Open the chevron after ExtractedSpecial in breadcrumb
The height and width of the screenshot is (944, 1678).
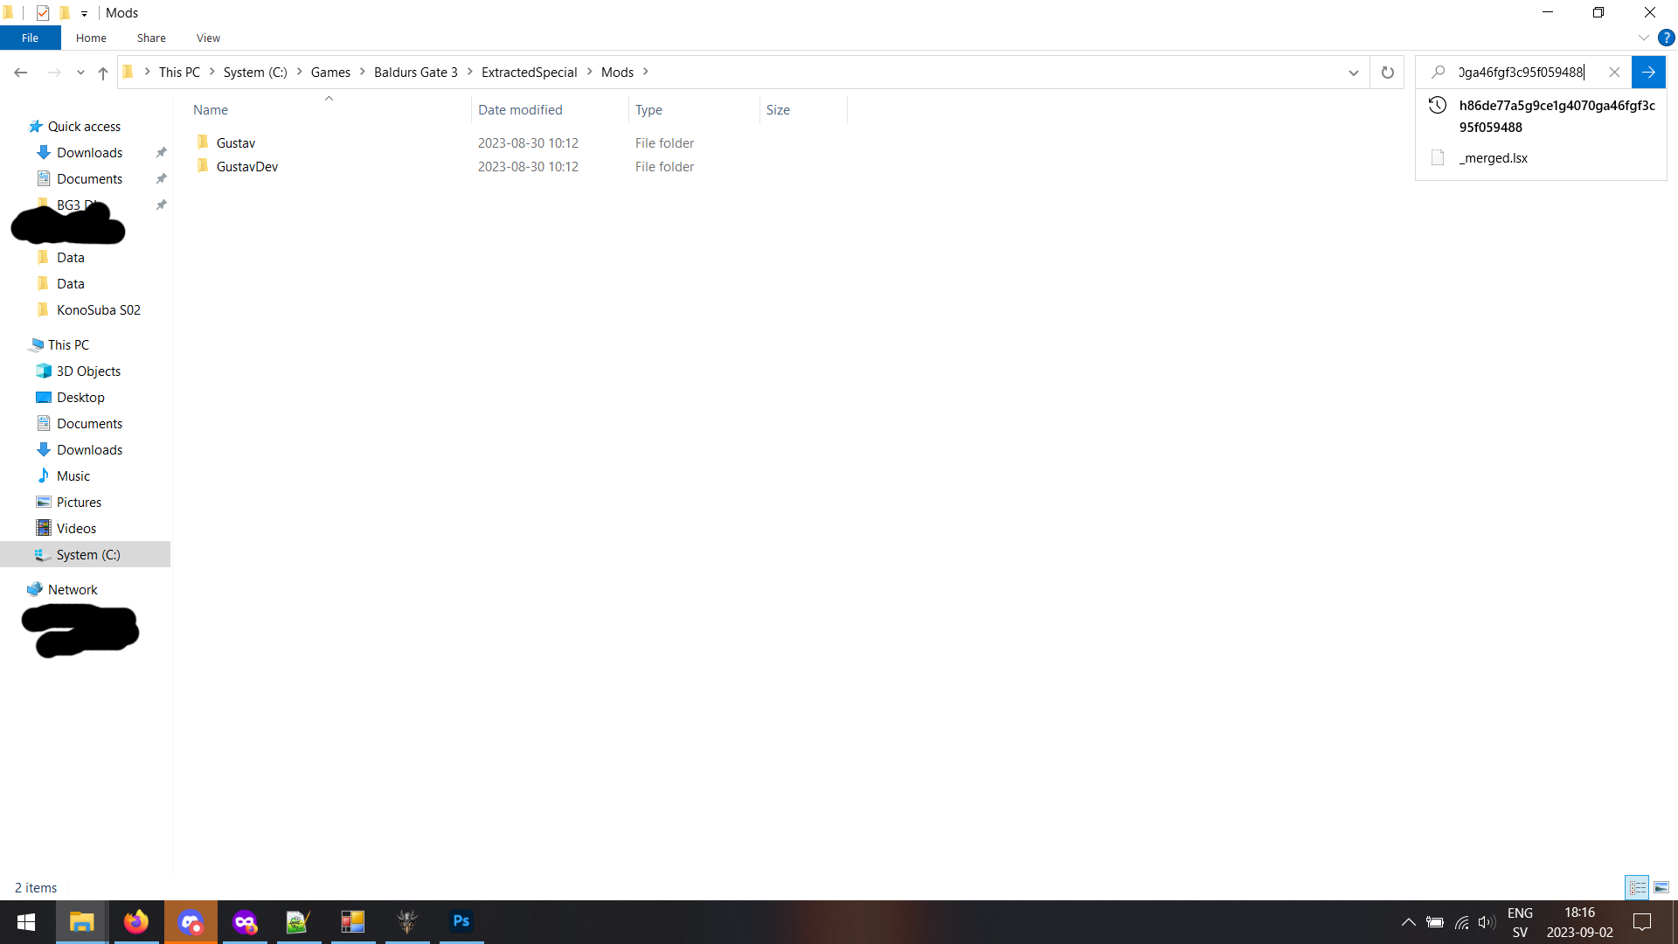tap(590, 73)
